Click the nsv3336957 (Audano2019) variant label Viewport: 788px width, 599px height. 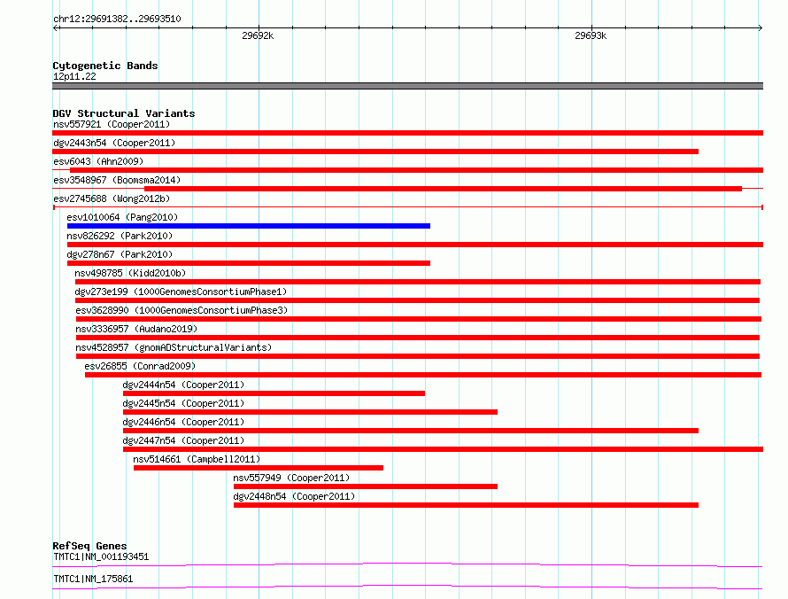pyautogui.click(x=136, y=329)
